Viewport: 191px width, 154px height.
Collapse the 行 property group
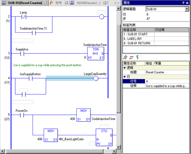125,77
